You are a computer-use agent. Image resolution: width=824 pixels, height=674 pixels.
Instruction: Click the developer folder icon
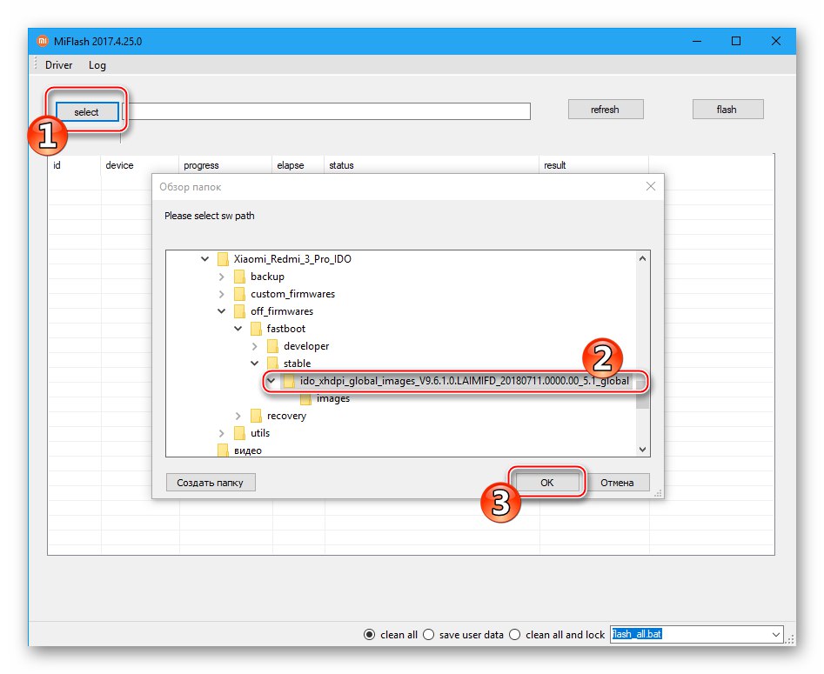272,346
